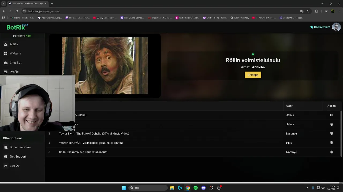Open the Radio Rock Classics bookmark
The width and height of the screenshot is (343, 192).
pyautogui.click(x=188, y=18)
